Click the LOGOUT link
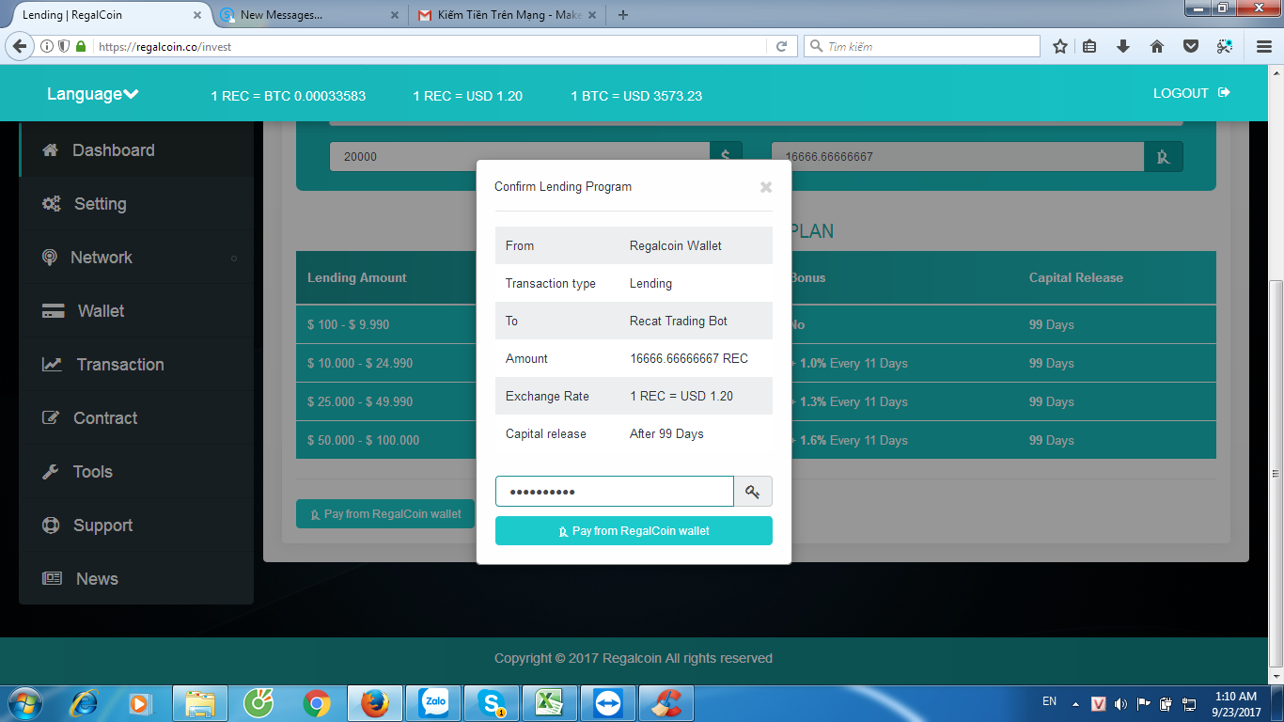This screenshot has width=1284, height=722. coord(1191,93)
